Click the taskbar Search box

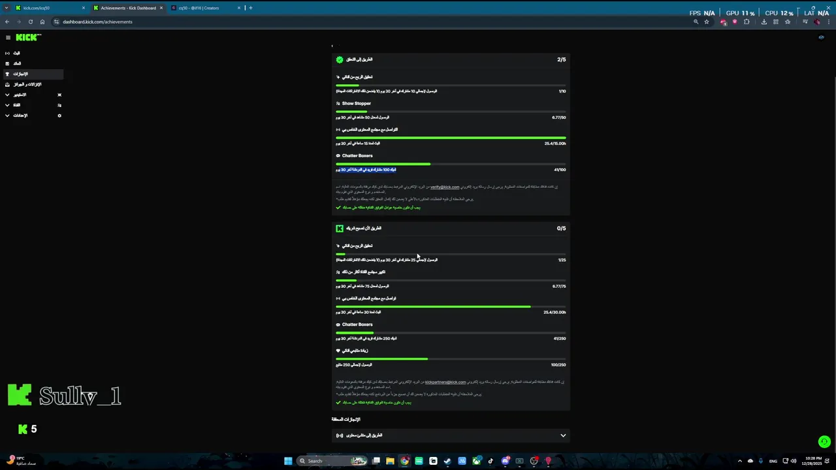[333, 461]
